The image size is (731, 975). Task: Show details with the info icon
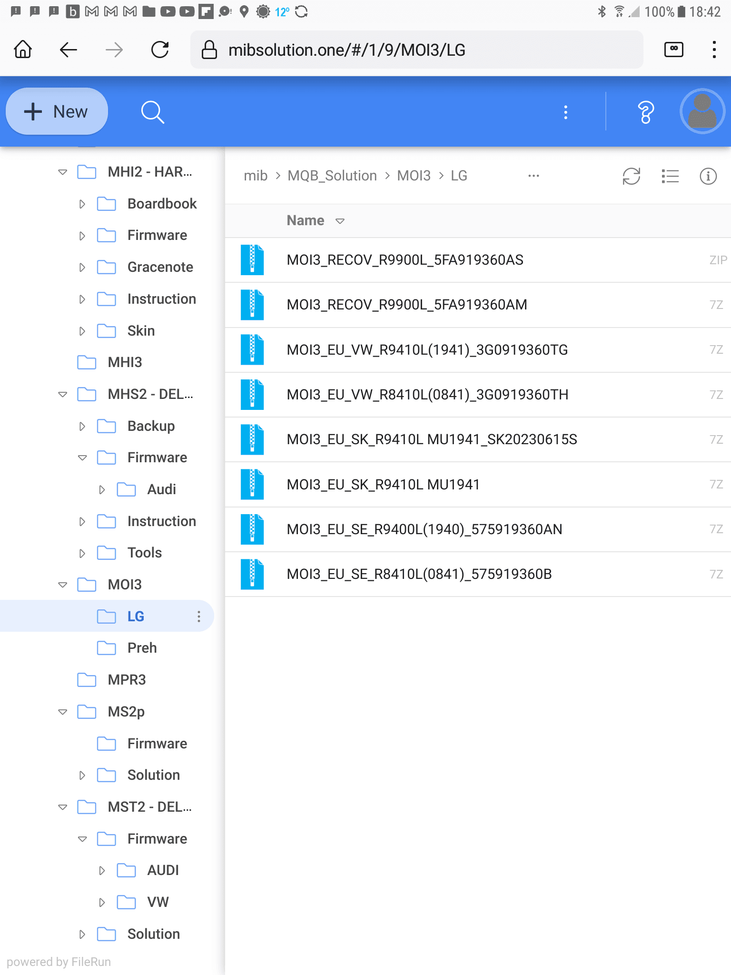tap(708, 176)
